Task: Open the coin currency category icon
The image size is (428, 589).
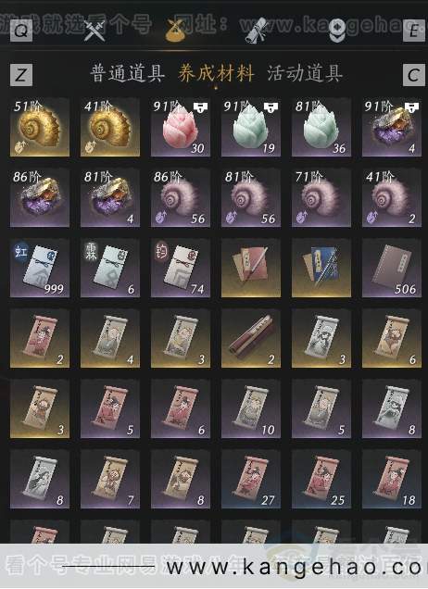Action: [x=336, y=30]
